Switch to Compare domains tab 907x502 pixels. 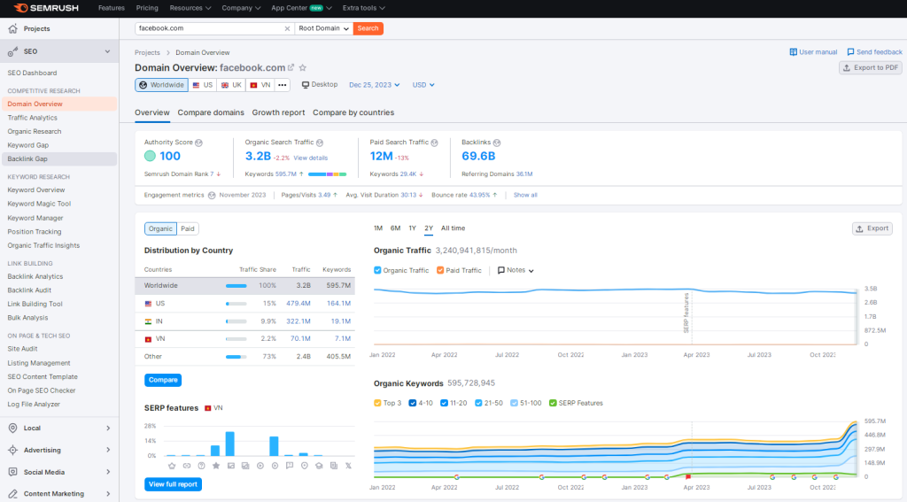click(x=211, y=112)
